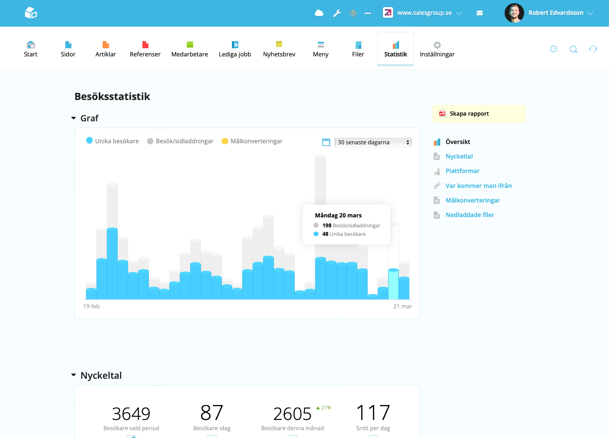
Task: Open history via the clock icon
Action: click(553, 49)
